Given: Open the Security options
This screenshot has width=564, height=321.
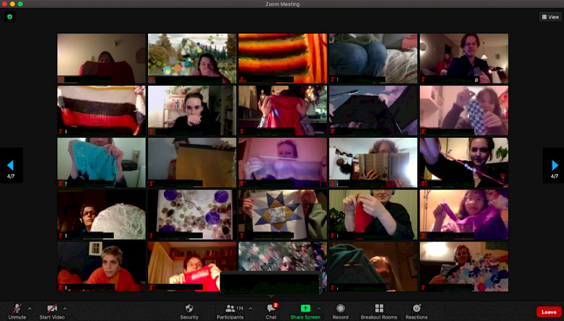Looking at the screenshot, I should 189,311.
